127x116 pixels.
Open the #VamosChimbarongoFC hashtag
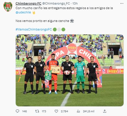point(34,29)
